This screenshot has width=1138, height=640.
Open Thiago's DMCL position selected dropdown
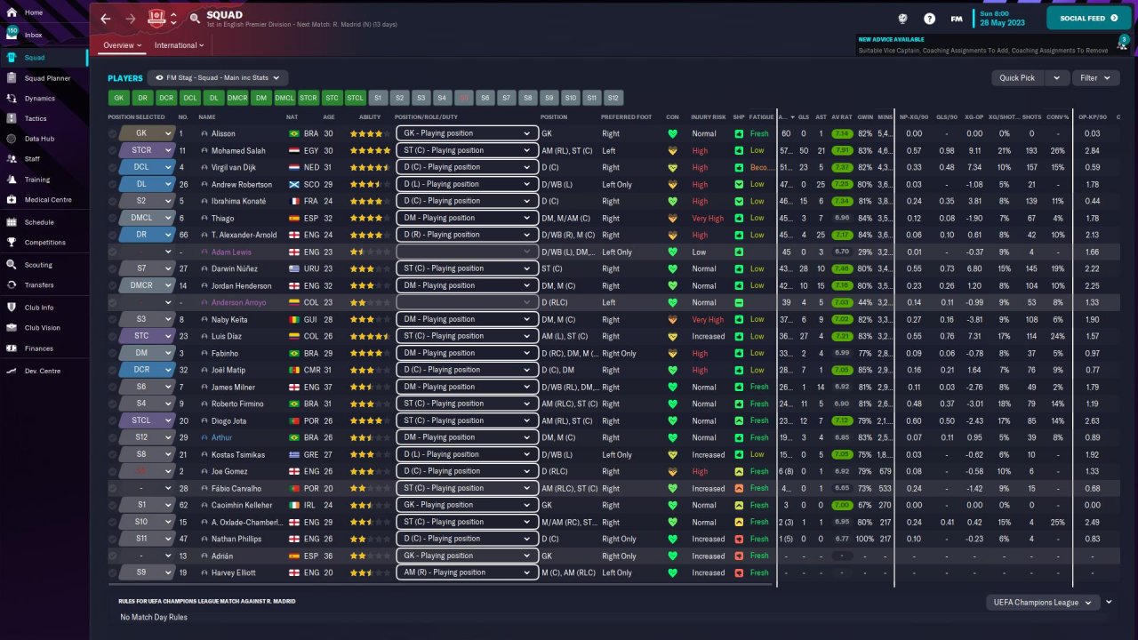(x=147, y=218)
